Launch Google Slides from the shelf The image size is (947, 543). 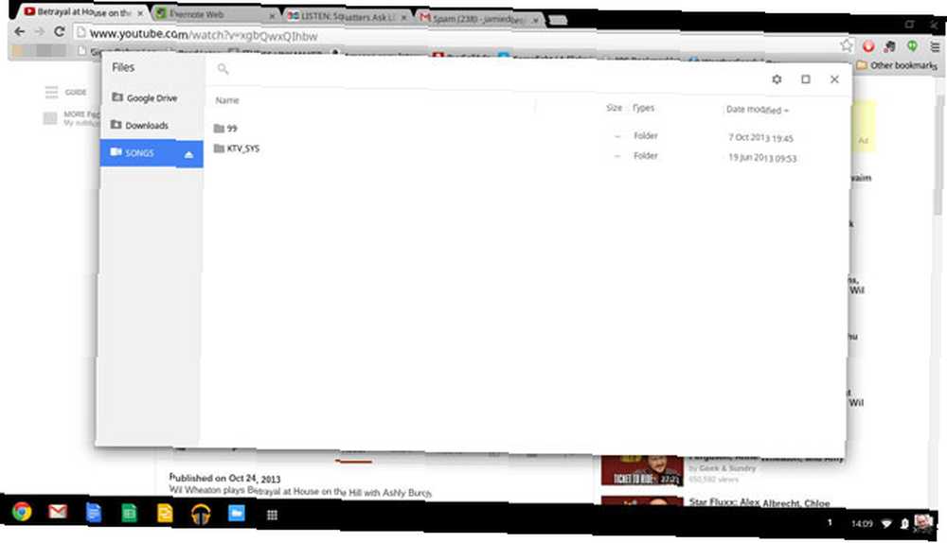165,514
